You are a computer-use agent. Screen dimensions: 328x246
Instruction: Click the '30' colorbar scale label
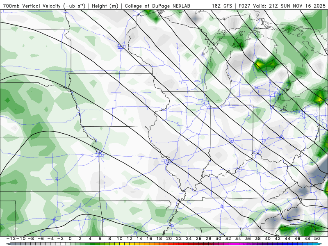(x=218, y=239)
